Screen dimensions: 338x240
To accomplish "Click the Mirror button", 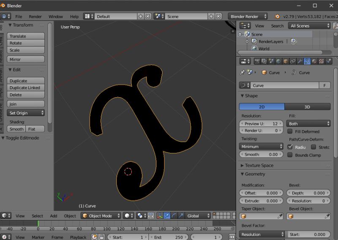I will [x=26, y=59].
